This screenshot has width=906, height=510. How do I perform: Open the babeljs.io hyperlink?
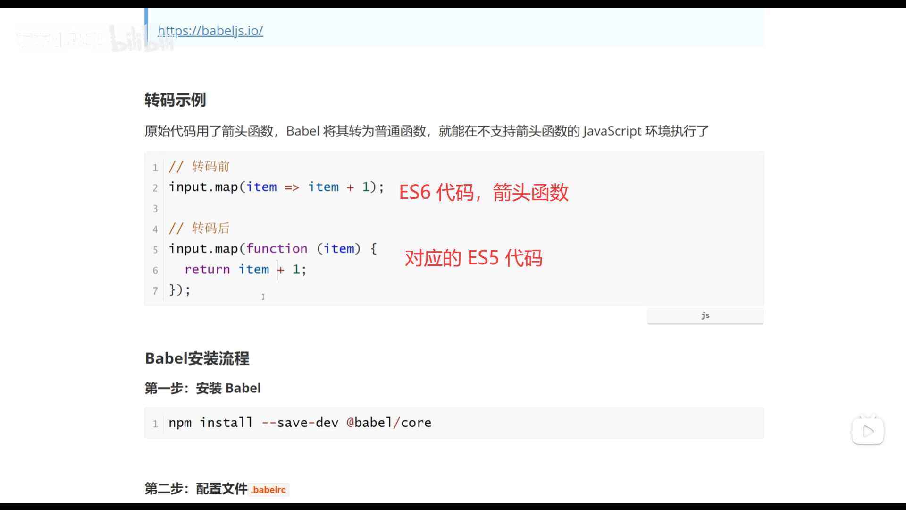pos(210,31)
